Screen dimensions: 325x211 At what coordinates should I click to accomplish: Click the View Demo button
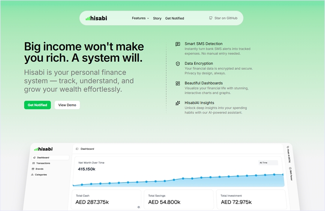[67, 105]
